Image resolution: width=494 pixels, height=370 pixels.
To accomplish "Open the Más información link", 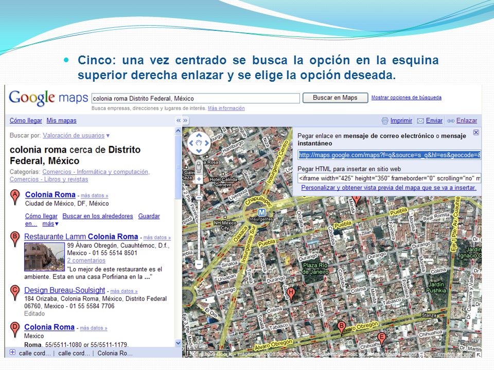I will point(226,108).
